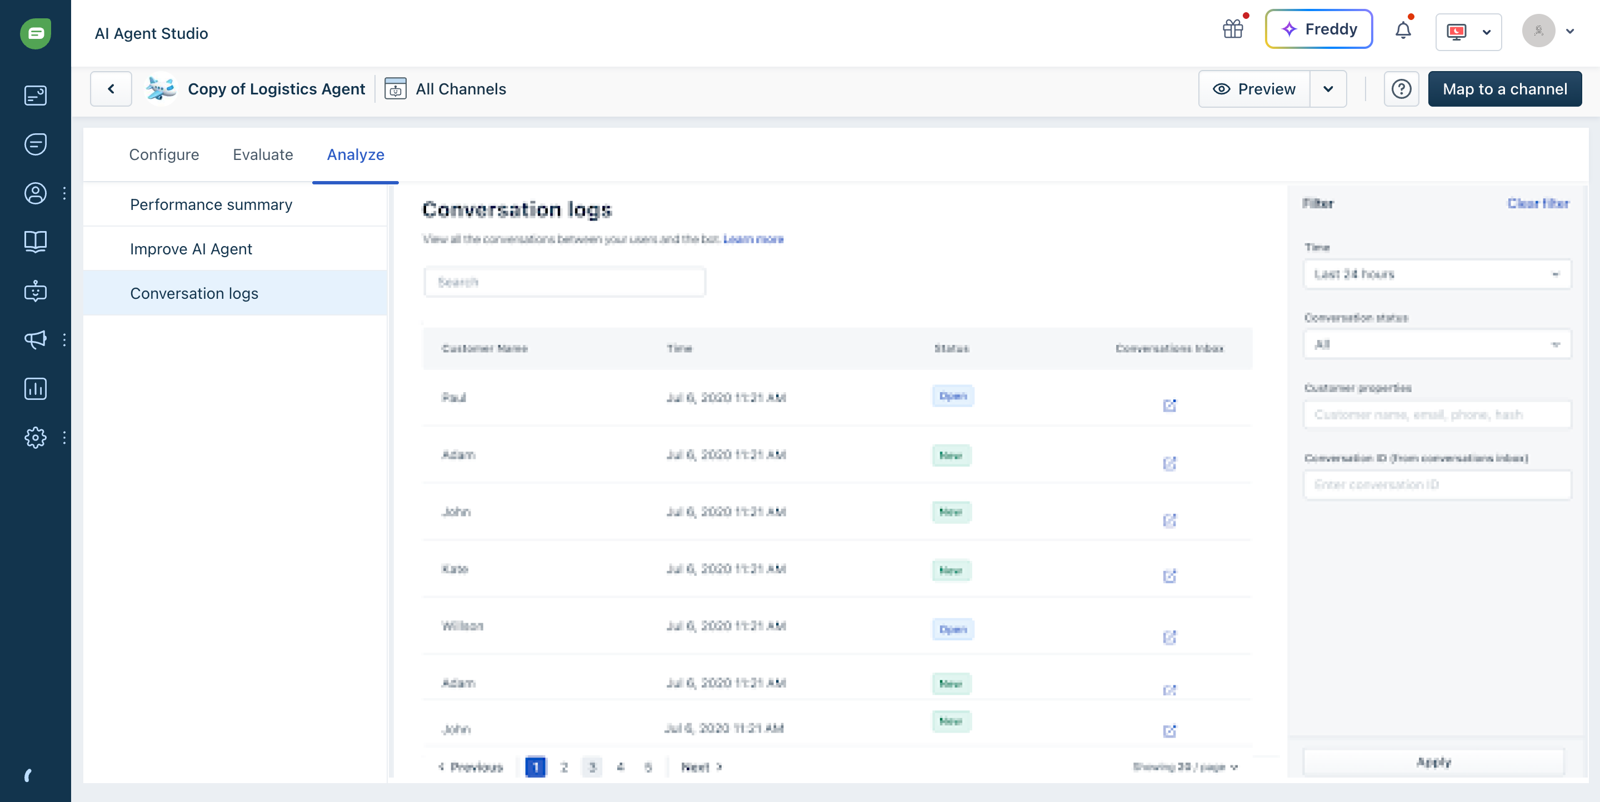This screenshot has height=802, width=1600.
Task: Open the settings gear sidebar icon
Action: click(x=36, y=438)
